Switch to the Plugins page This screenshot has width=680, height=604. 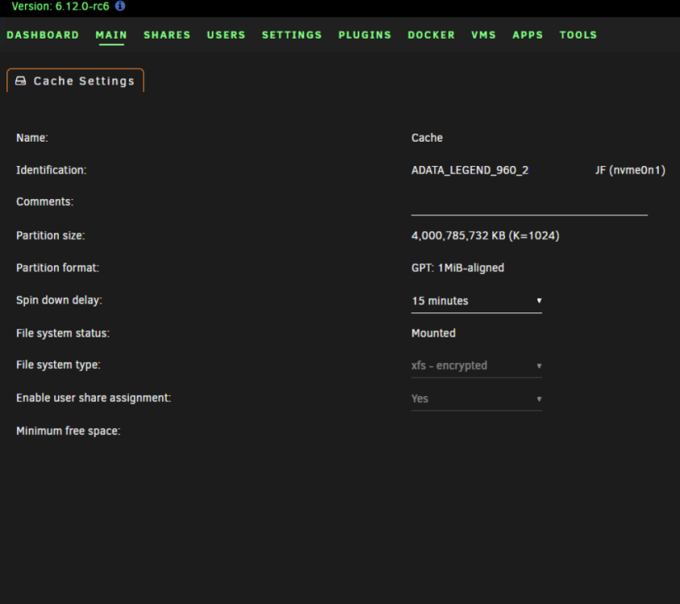365,35
